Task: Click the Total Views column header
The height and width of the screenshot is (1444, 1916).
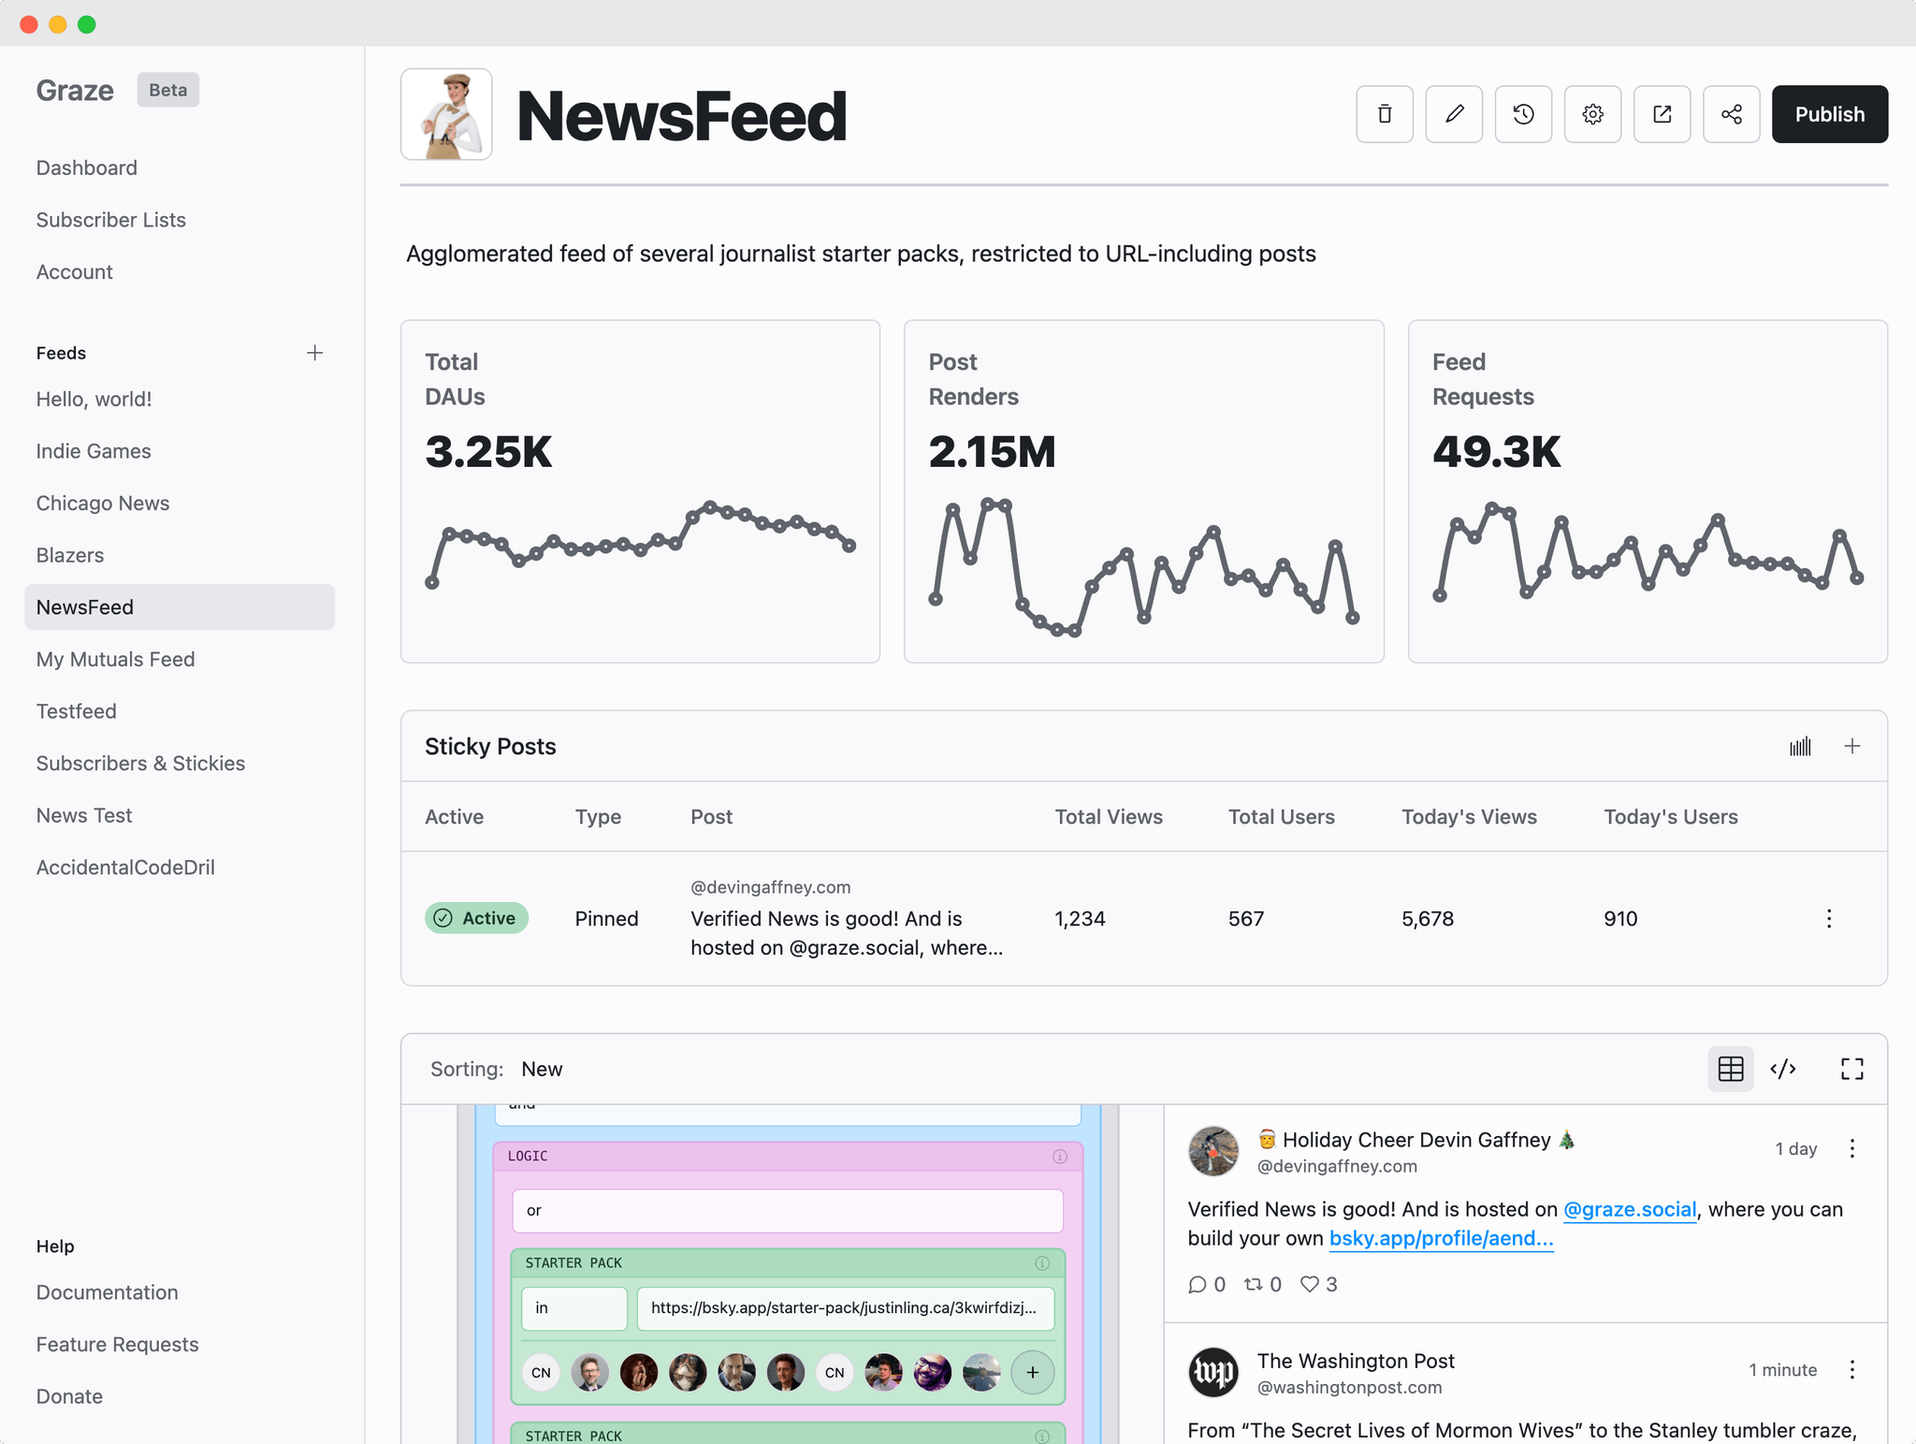Action: 1109,817
